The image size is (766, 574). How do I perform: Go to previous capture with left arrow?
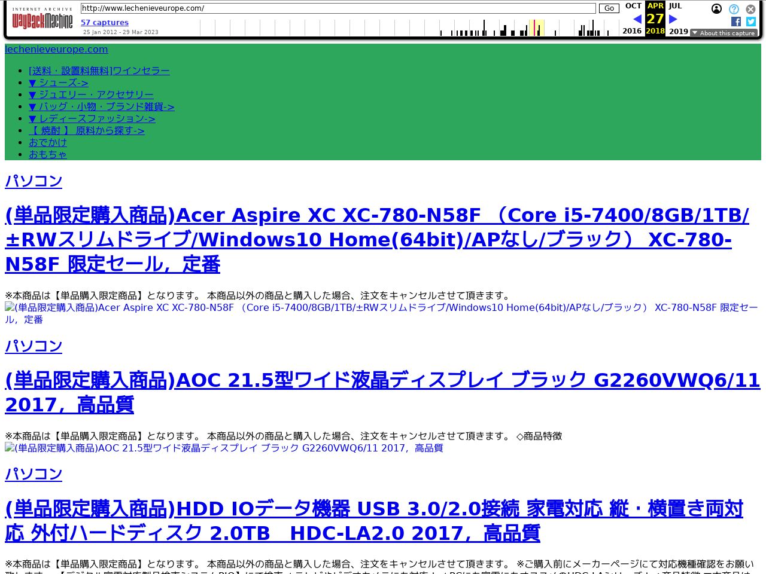[x=637, y=19]
